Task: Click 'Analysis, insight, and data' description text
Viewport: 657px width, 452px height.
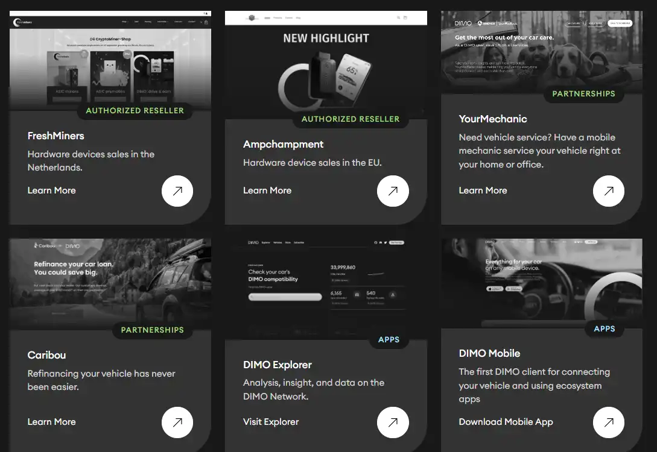Action: (314, 389)
